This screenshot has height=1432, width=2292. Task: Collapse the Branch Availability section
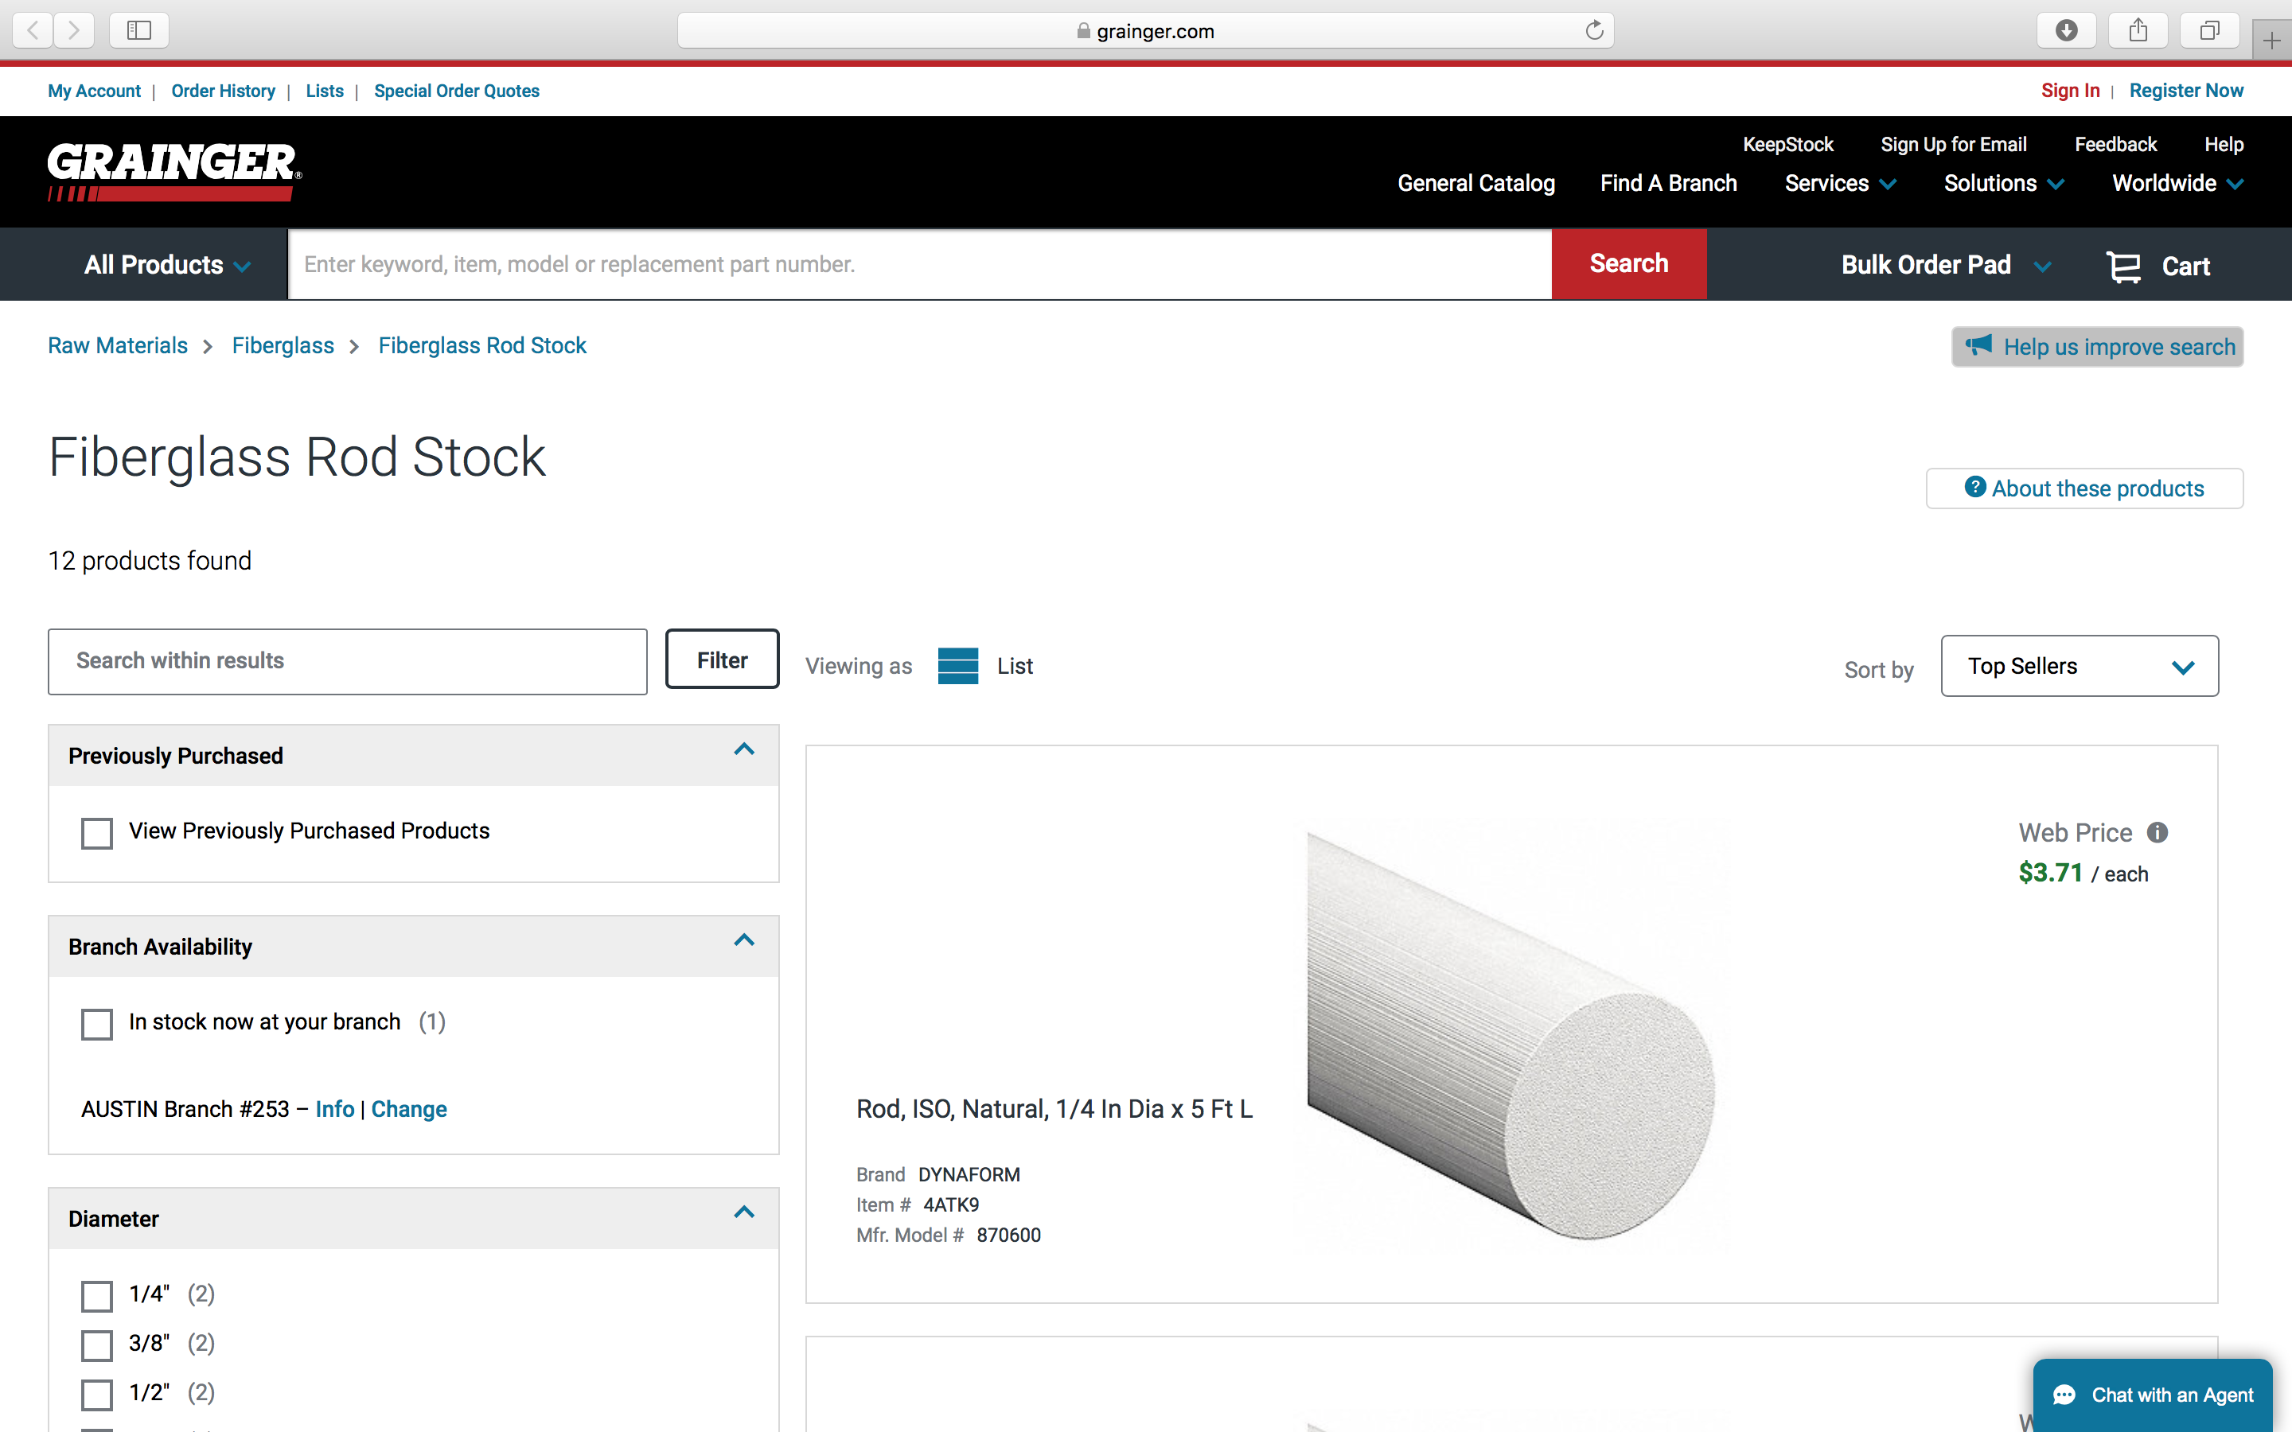(x=744, y=940)
